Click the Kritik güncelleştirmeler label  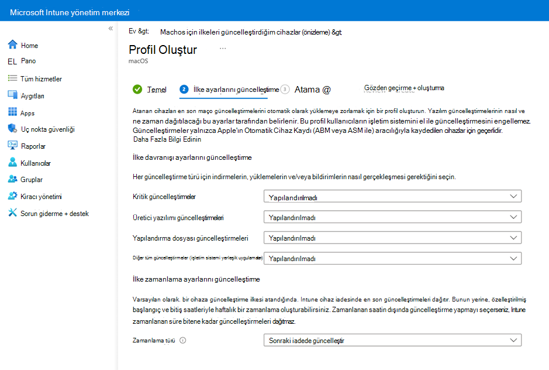coord(164,197)
